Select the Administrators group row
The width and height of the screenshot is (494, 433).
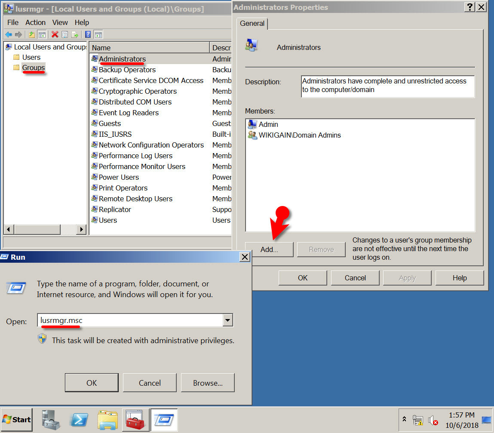point(161,59)
